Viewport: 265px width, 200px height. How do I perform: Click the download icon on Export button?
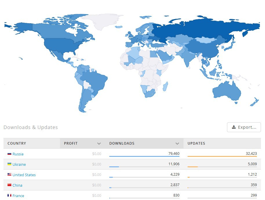tap(234, 127)
